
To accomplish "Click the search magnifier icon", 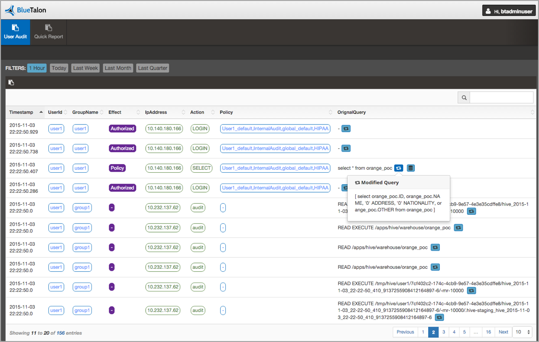I will coord(464,98).
